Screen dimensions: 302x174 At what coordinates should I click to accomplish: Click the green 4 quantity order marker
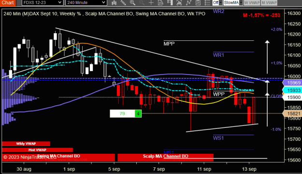point(138,113)
